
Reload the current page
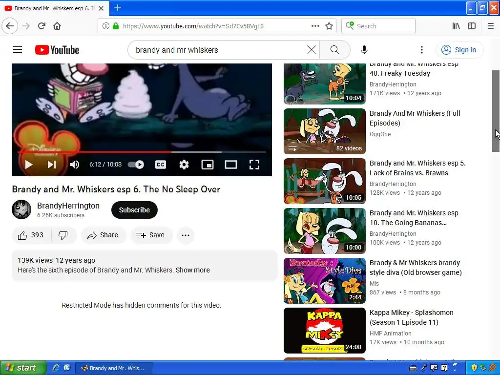pyautogui.click(x=42, y=26)
